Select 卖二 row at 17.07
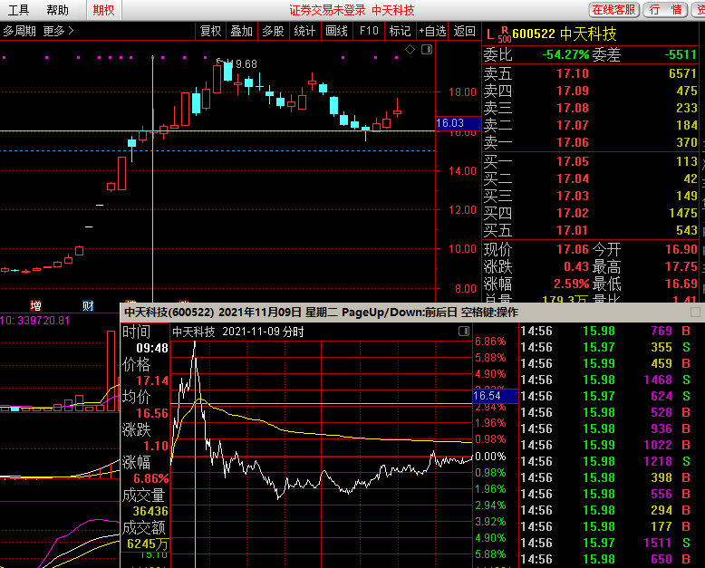This screenshot has width=705, height=568. point(590,125)
